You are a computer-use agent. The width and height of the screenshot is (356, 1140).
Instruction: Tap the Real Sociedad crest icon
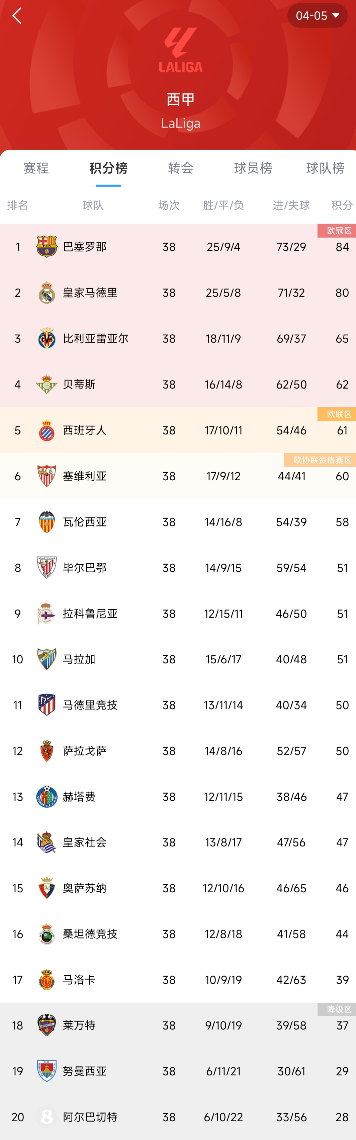coord(47,842)
